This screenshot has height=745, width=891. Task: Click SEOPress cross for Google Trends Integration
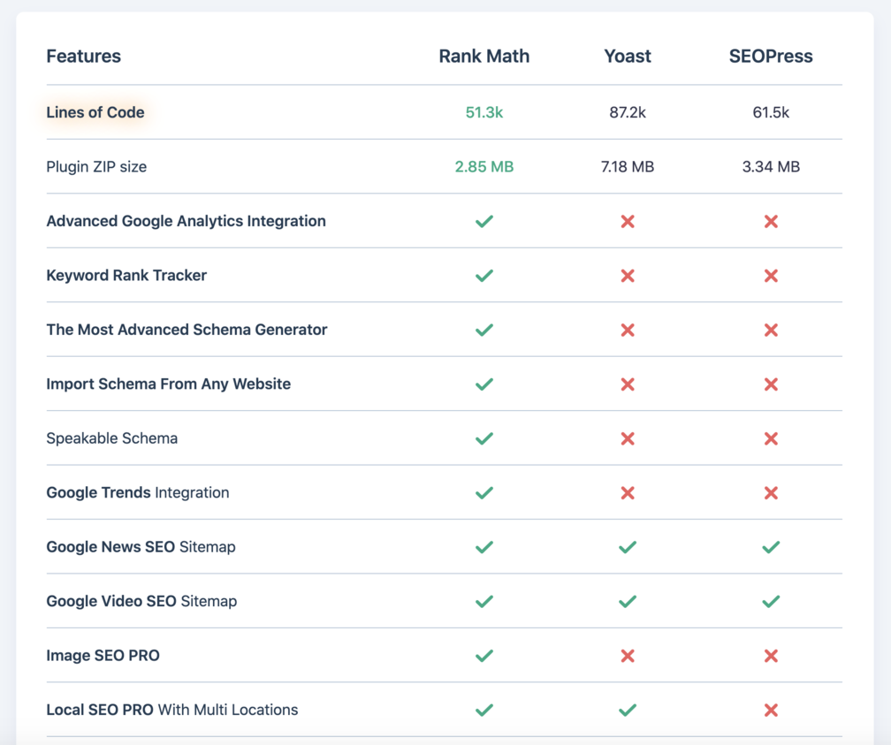coord(771,492)
